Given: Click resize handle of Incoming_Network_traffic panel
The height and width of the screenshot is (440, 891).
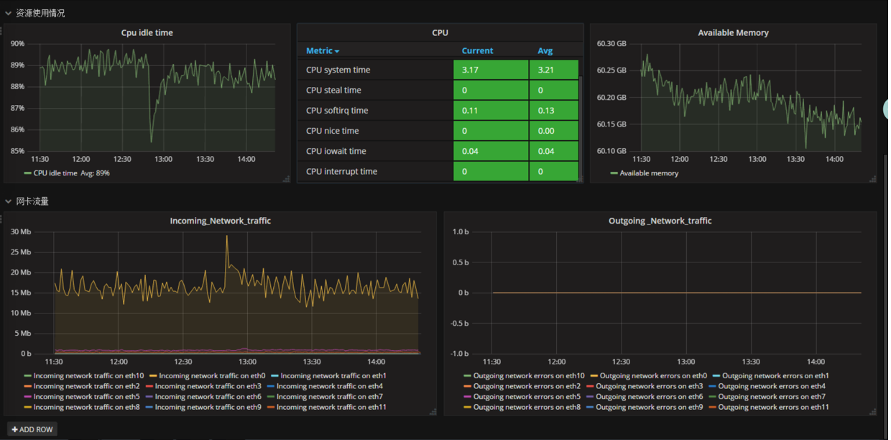Looking at the screenshot, I should click(x=433, y=412).
